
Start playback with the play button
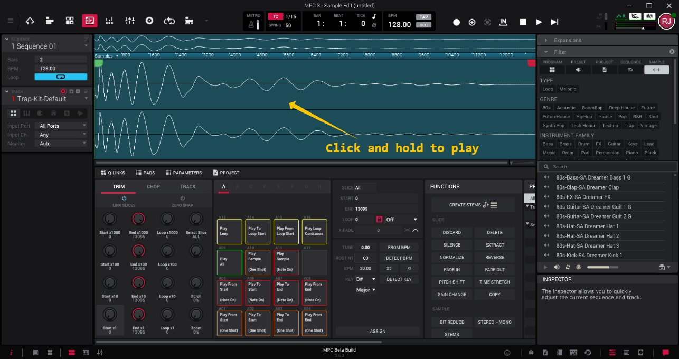(x=539, y=22)
